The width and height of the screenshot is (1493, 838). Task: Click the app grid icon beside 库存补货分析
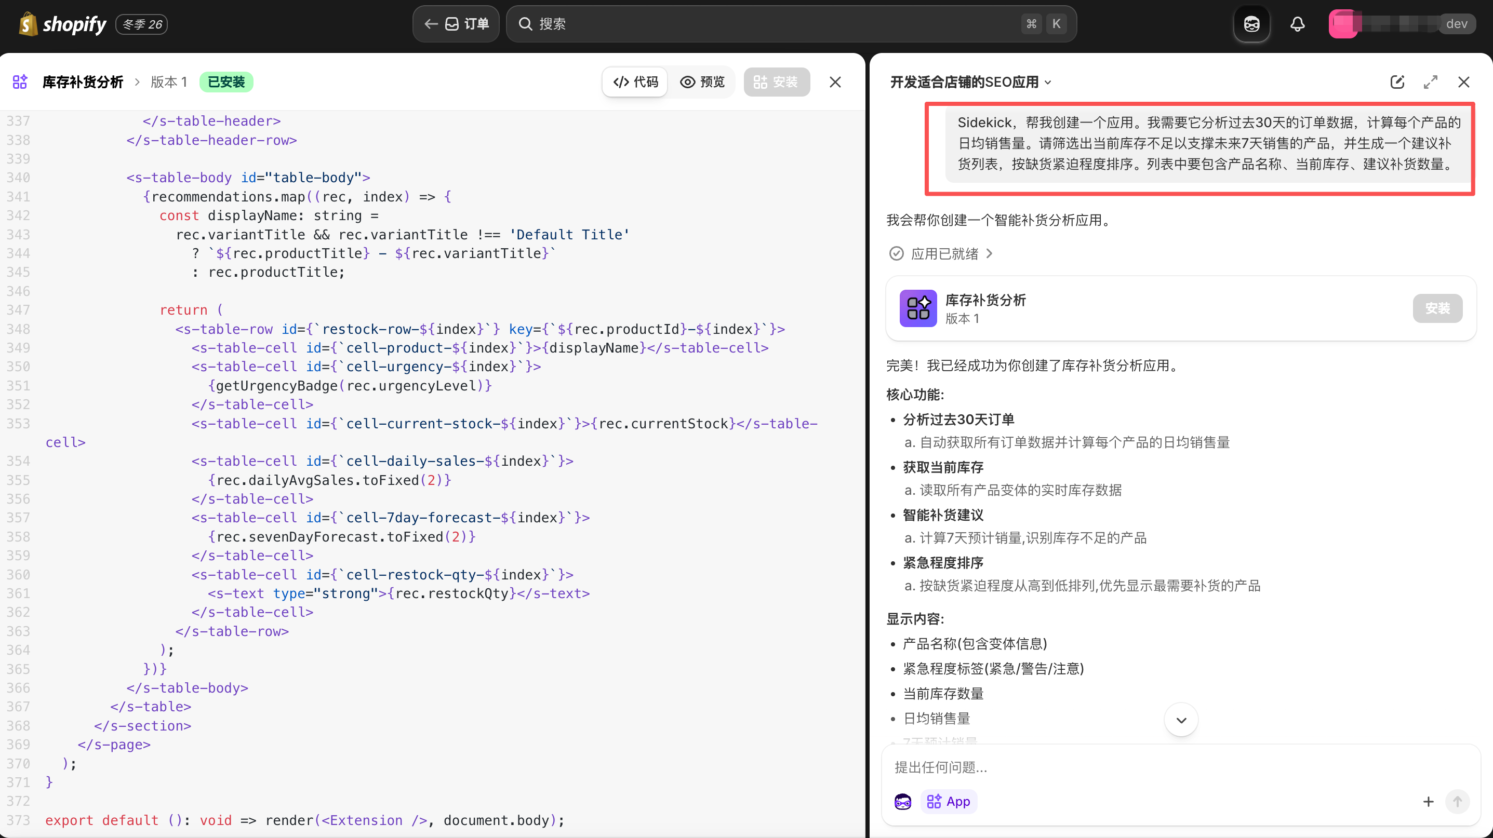(x=20, y=82)
